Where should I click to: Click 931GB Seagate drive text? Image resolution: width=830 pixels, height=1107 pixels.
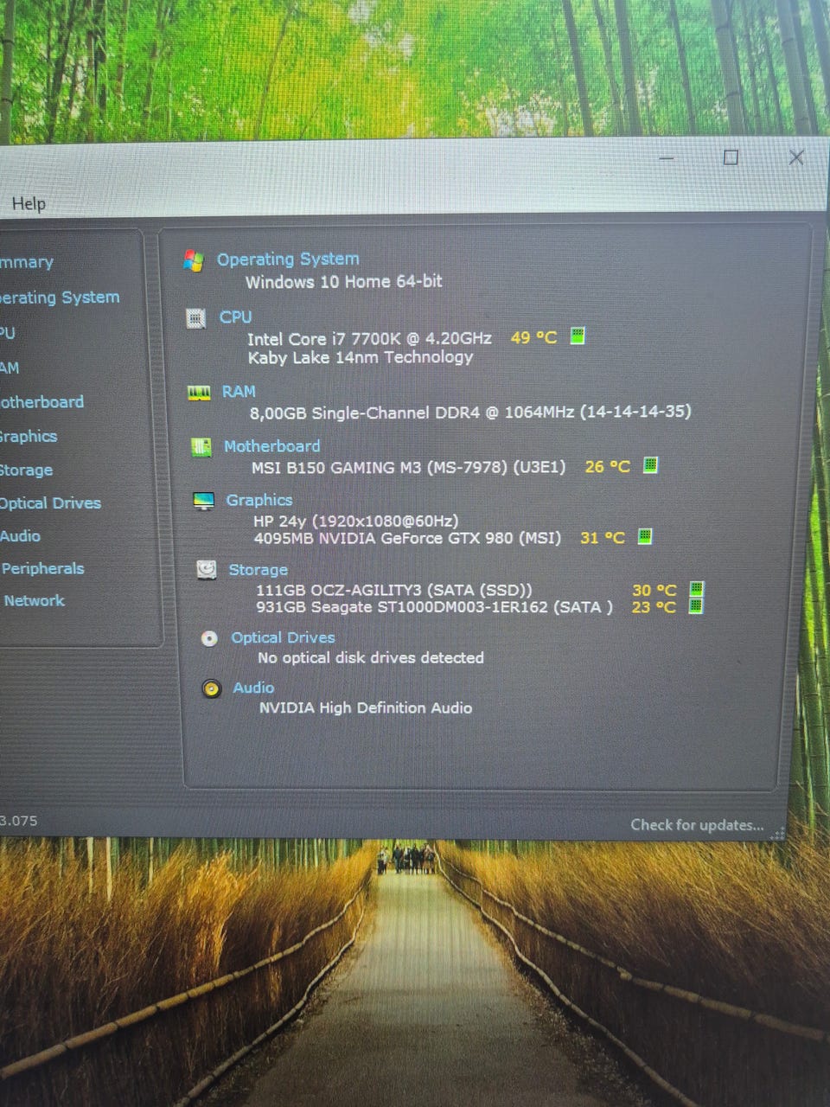point(434,607)
